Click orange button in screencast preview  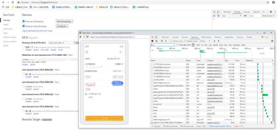coord(104,118)
